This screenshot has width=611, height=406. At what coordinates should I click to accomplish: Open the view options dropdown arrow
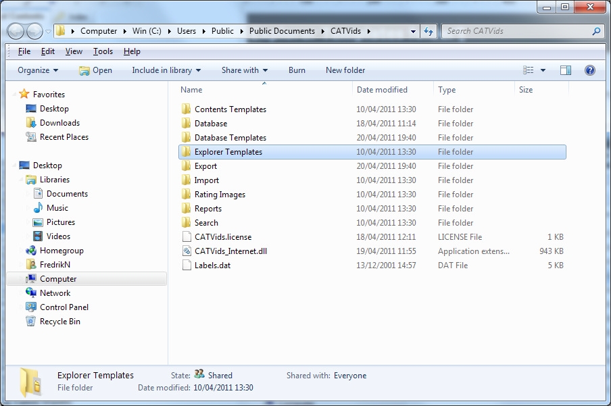point(543,70)
